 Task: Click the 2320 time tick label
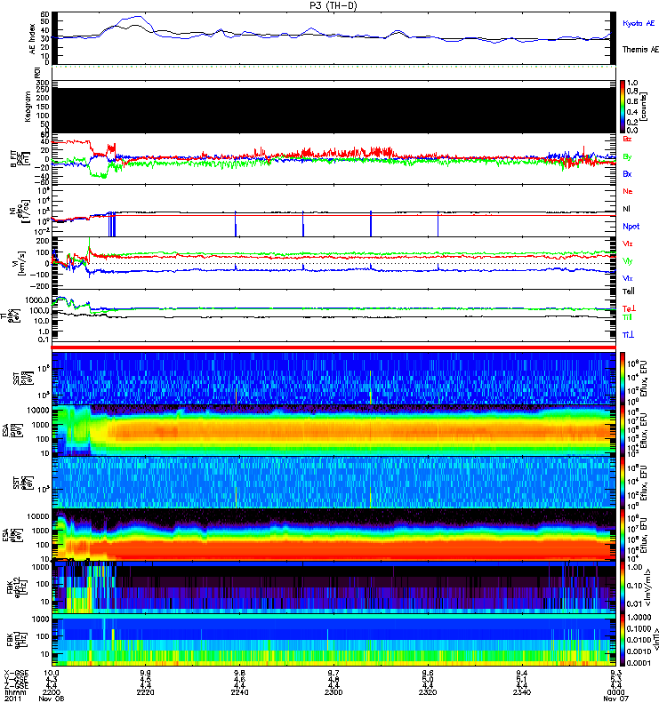428,692
